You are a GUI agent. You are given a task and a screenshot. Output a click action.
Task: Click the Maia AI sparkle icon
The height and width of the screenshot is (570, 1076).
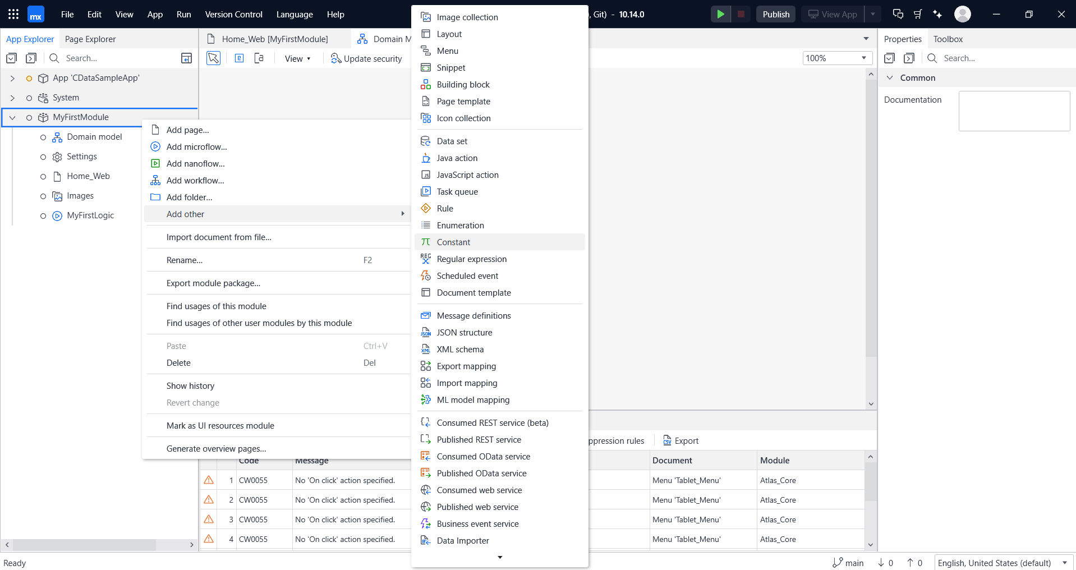pyautogui.click(x=937, y=14)
